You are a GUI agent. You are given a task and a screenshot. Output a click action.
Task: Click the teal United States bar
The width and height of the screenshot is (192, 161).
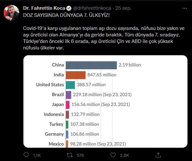(70, 85)
